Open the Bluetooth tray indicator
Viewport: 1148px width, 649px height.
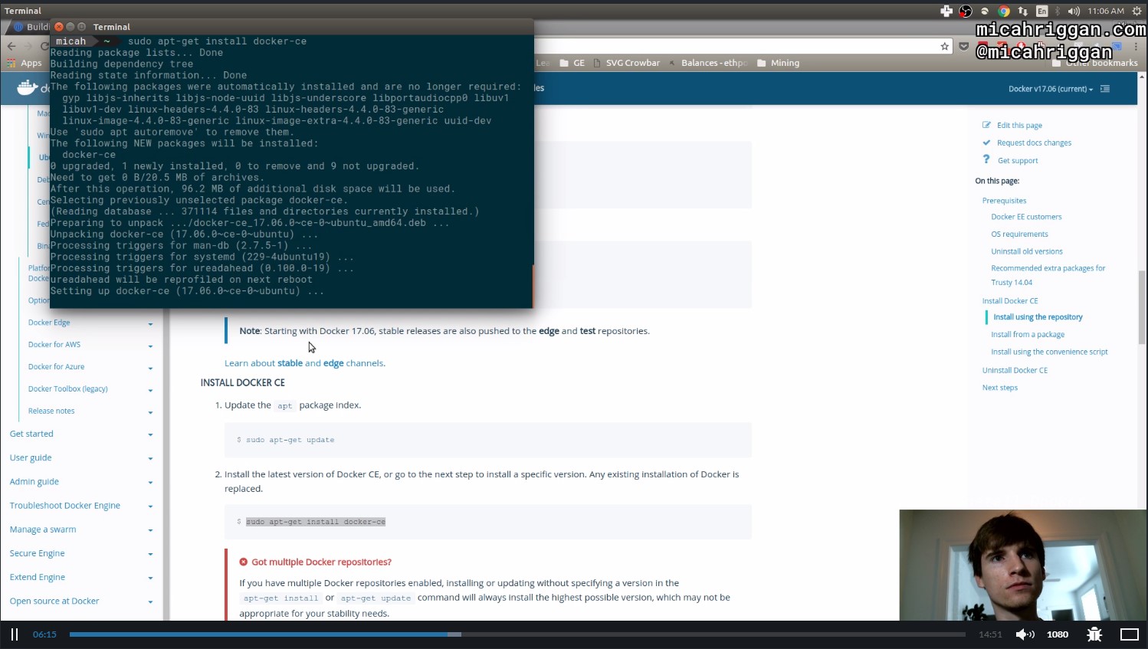pos(1058,11)
